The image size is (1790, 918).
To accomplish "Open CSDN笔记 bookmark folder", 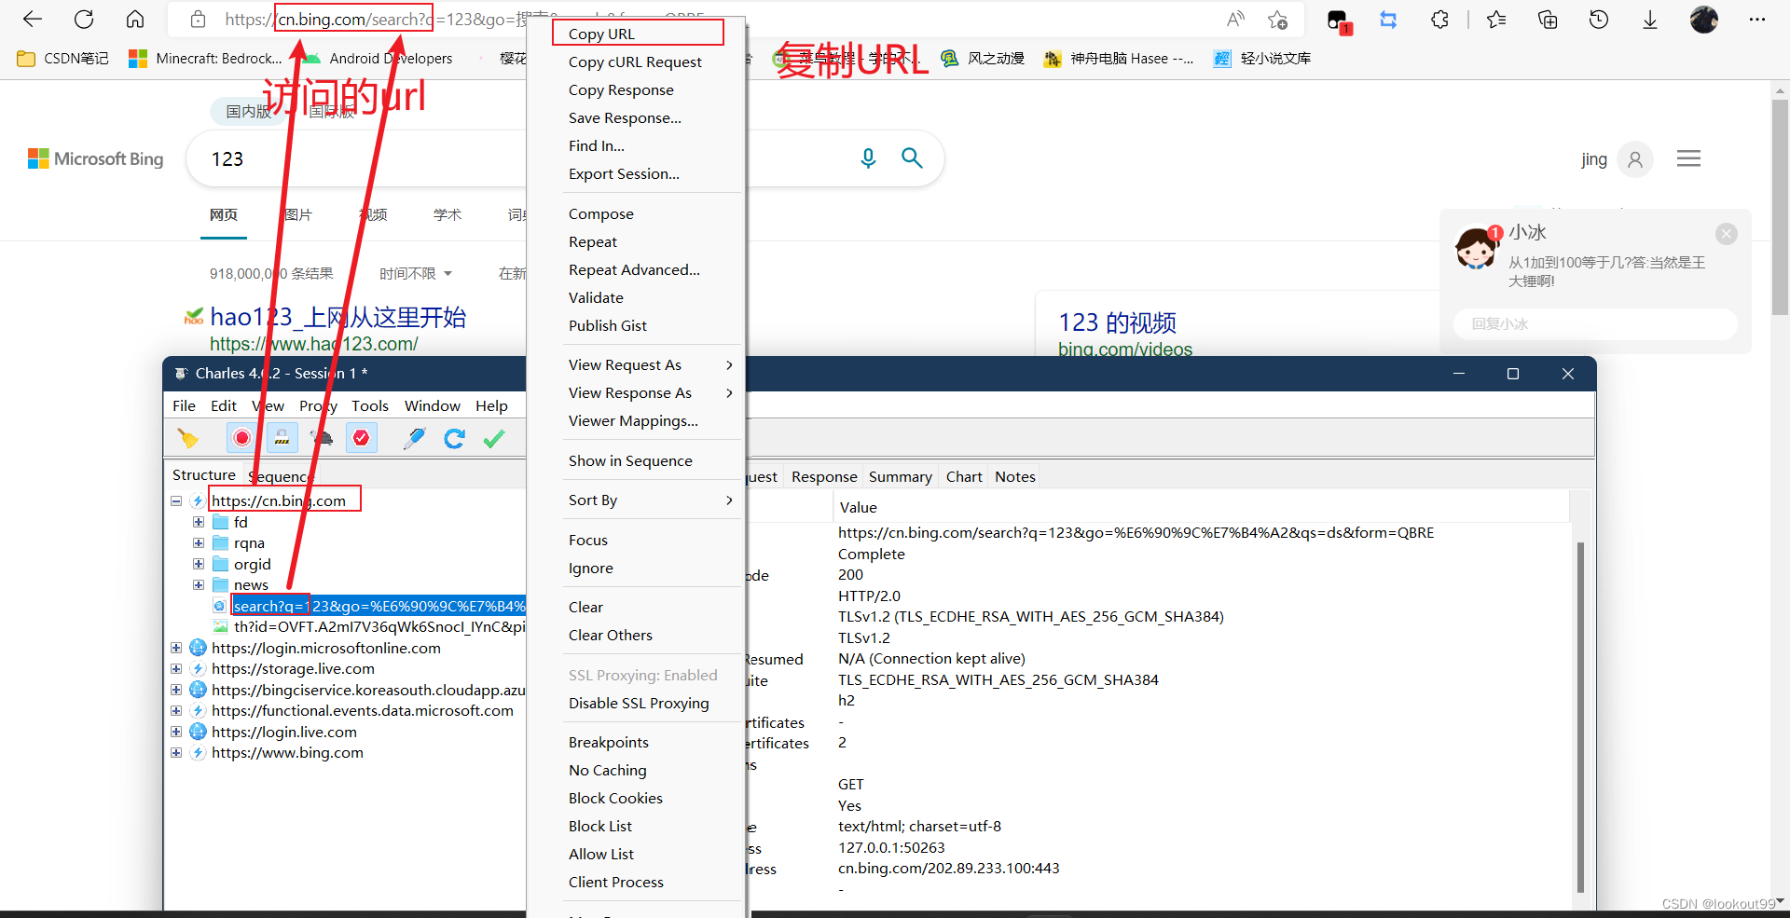I will click(x=63, y=58).
